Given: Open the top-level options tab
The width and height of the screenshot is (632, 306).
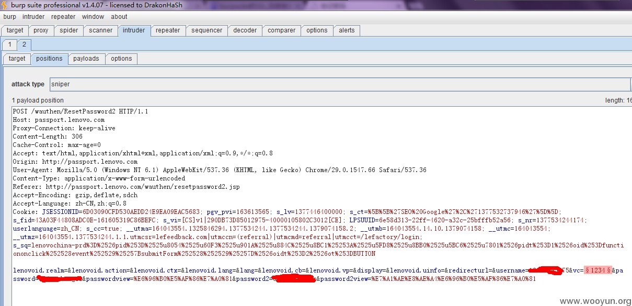Looking at the screenshot, I should 317,30.
